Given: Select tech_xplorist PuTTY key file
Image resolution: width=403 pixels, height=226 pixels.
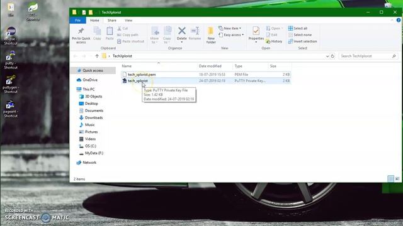Looking at the screenshot, I should pyautogui.click(x=206, y=81).
